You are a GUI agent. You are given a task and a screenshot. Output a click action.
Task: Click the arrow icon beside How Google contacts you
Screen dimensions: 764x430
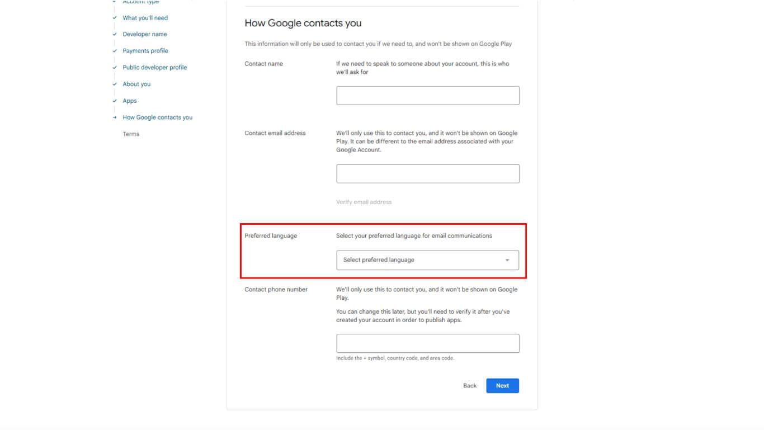coord(115,117)
